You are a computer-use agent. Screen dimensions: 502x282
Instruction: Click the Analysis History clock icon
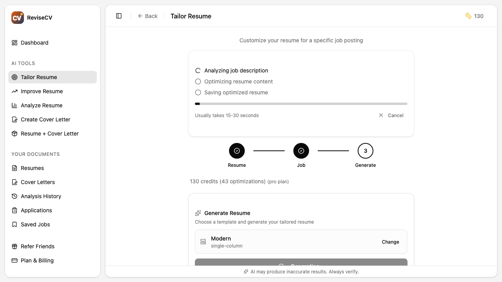tap(15, 196)
